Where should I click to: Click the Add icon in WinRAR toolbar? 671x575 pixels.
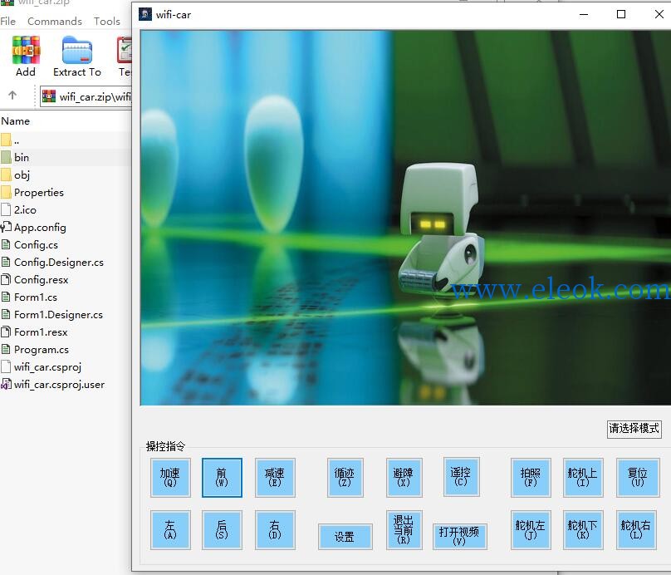pos(26,57)
